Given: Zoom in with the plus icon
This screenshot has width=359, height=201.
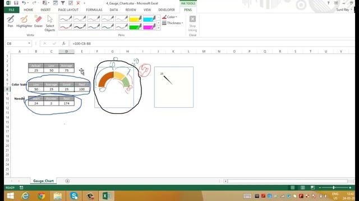Looking at the screenshot, I should click(x=350, y=188).
